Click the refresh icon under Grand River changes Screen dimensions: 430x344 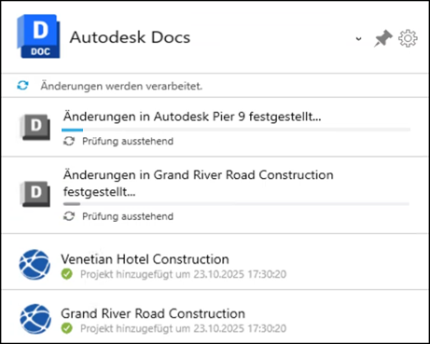[69, 216]
